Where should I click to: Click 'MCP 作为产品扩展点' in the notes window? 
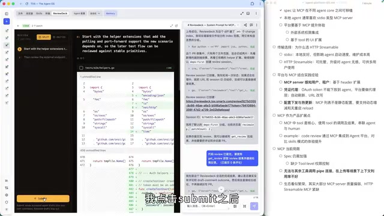[294, 115]
